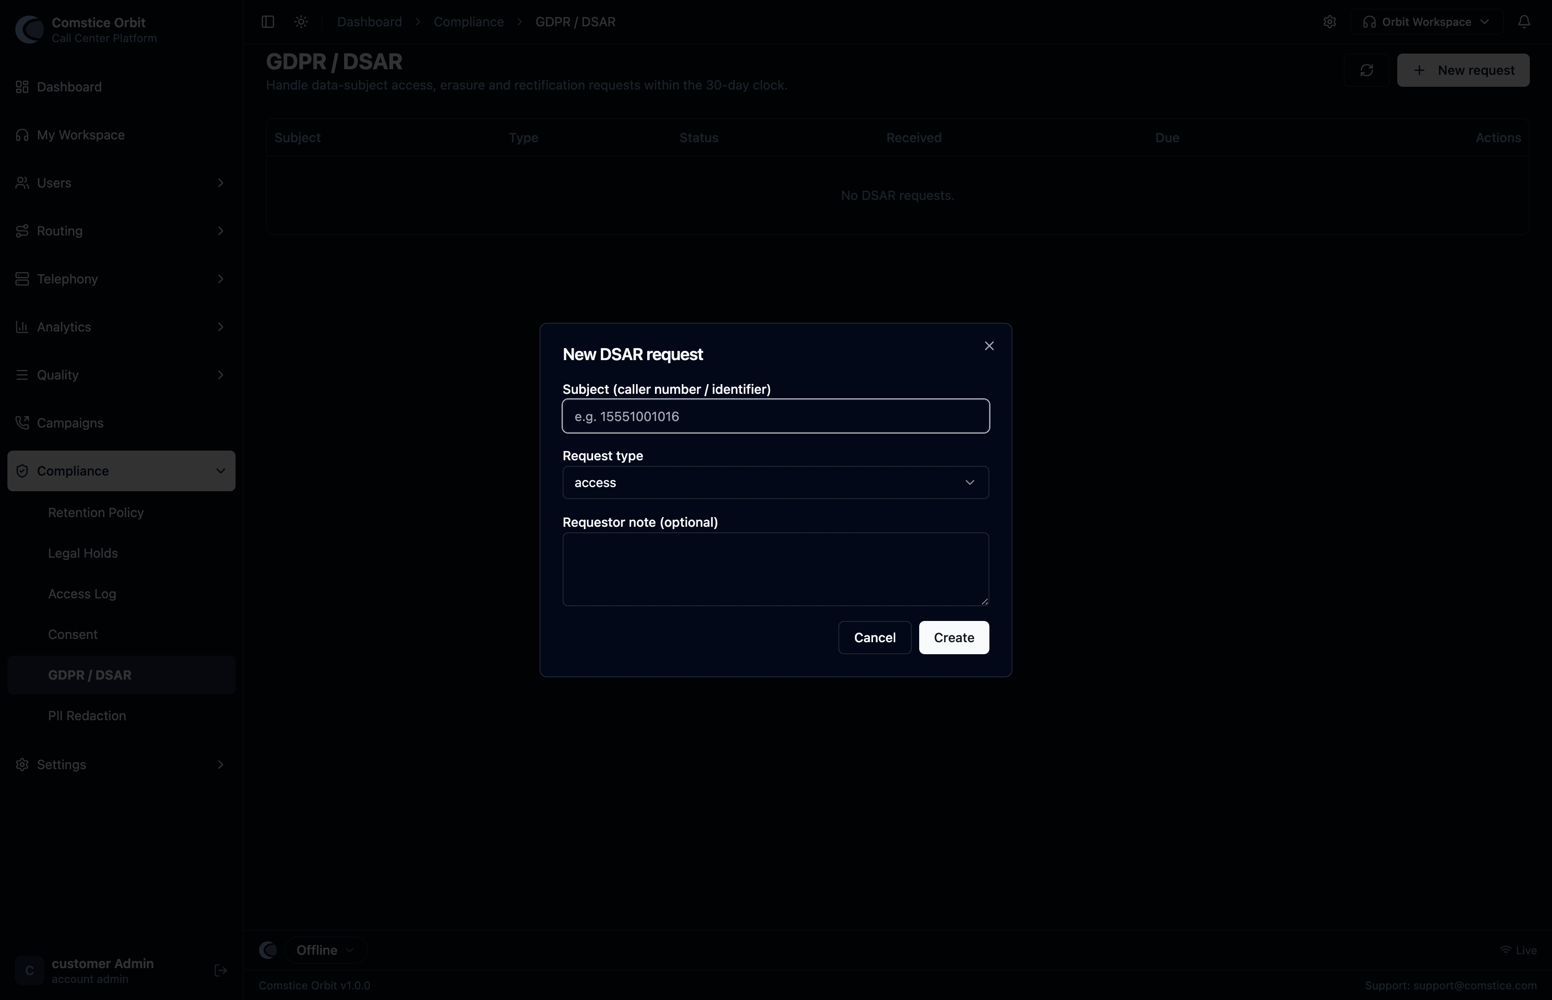Click the 'No DSAR requests.' message
This screenshot has width=1552, height=1000.
(x=897, y=195)
